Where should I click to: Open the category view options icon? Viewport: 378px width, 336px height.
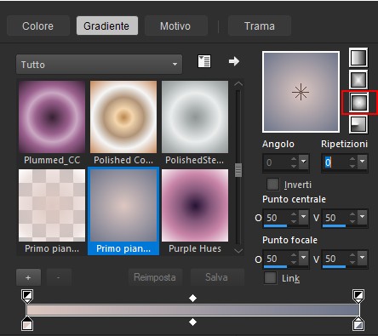[204, 61]
